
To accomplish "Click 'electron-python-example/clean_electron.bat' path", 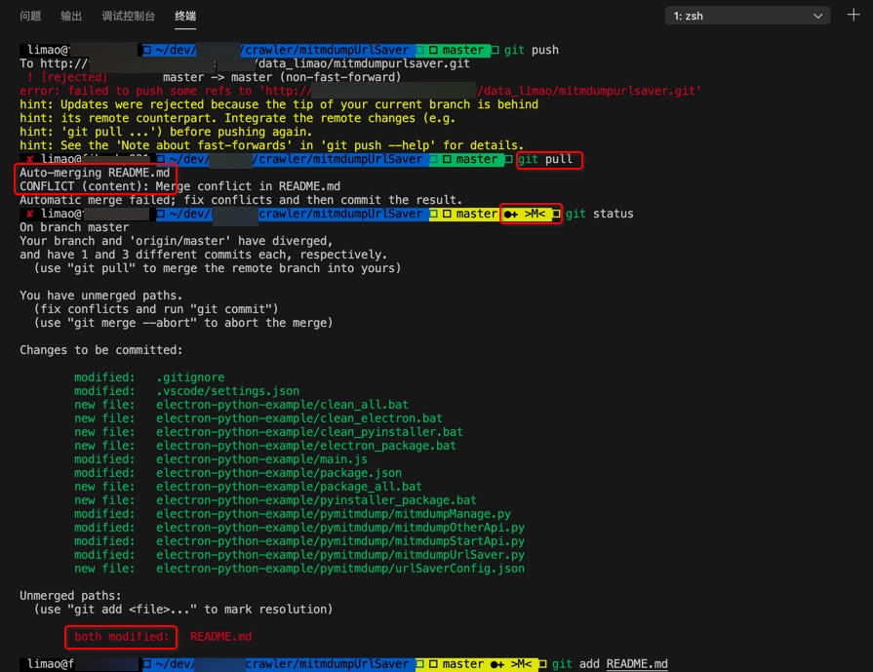I will tap(299, 418).
